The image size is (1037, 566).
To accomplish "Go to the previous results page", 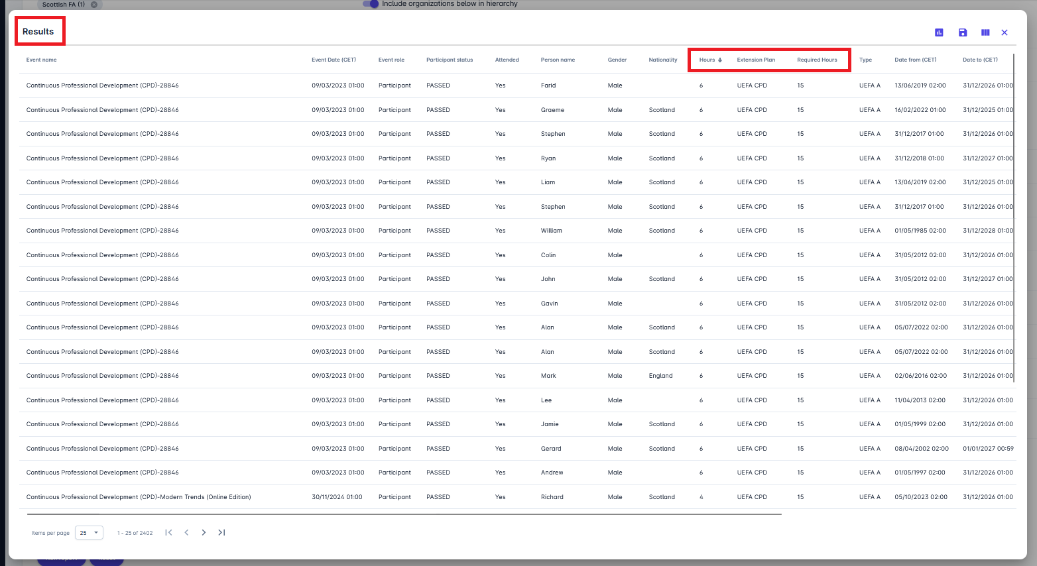I will pyautogui.click(x=186, y=532).
